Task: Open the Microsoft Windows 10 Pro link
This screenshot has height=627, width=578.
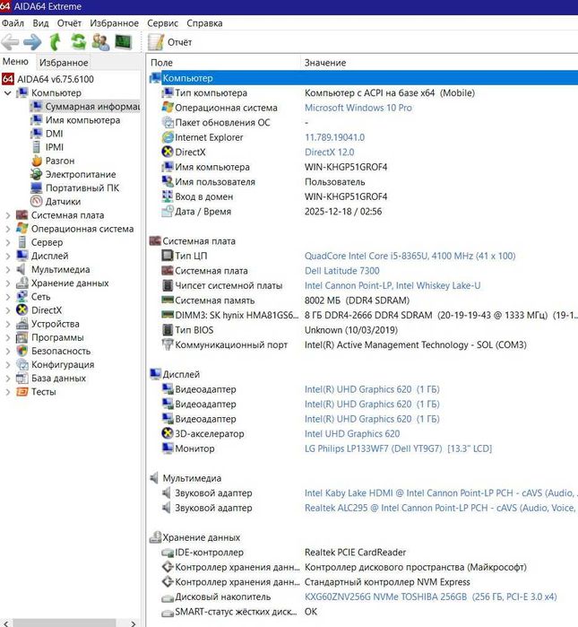Action: point(358,108)
